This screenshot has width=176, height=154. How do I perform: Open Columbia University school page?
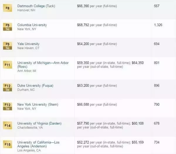(32, 25)
